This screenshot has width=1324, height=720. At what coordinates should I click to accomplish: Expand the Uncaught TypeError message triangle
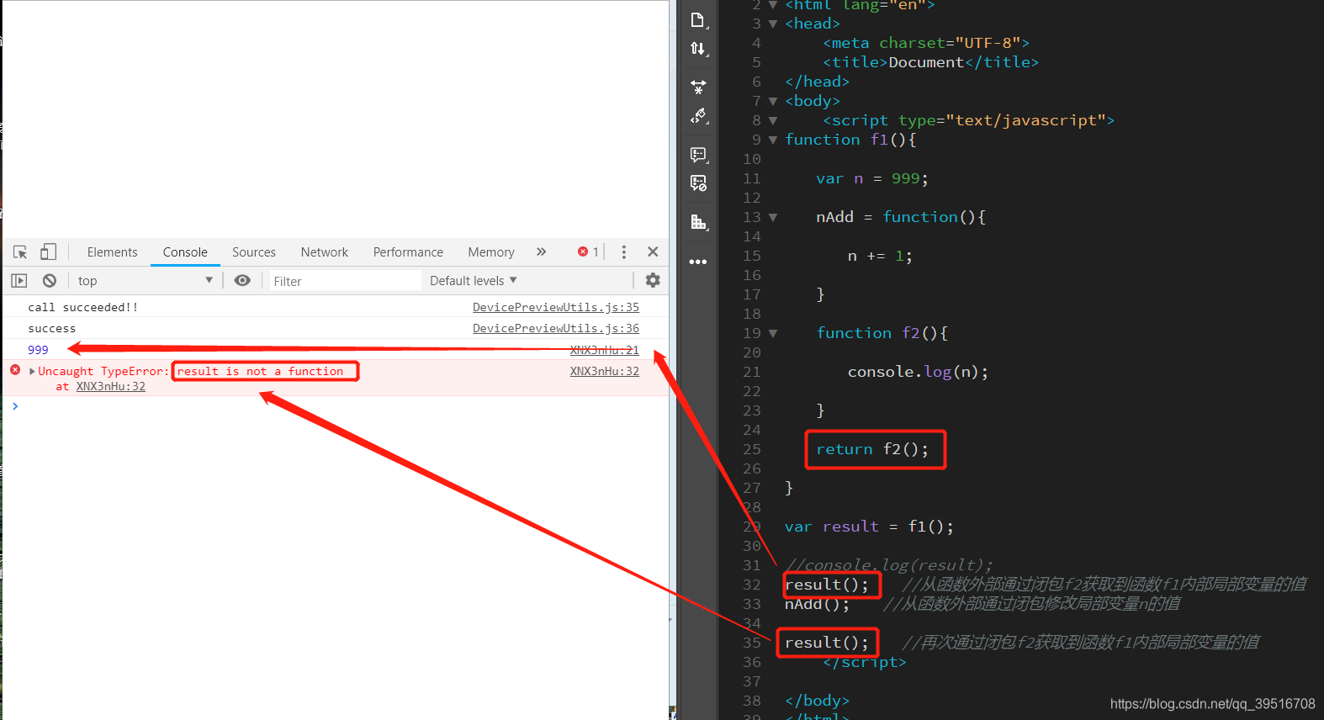pyautogui.click(x=32, y=371)
